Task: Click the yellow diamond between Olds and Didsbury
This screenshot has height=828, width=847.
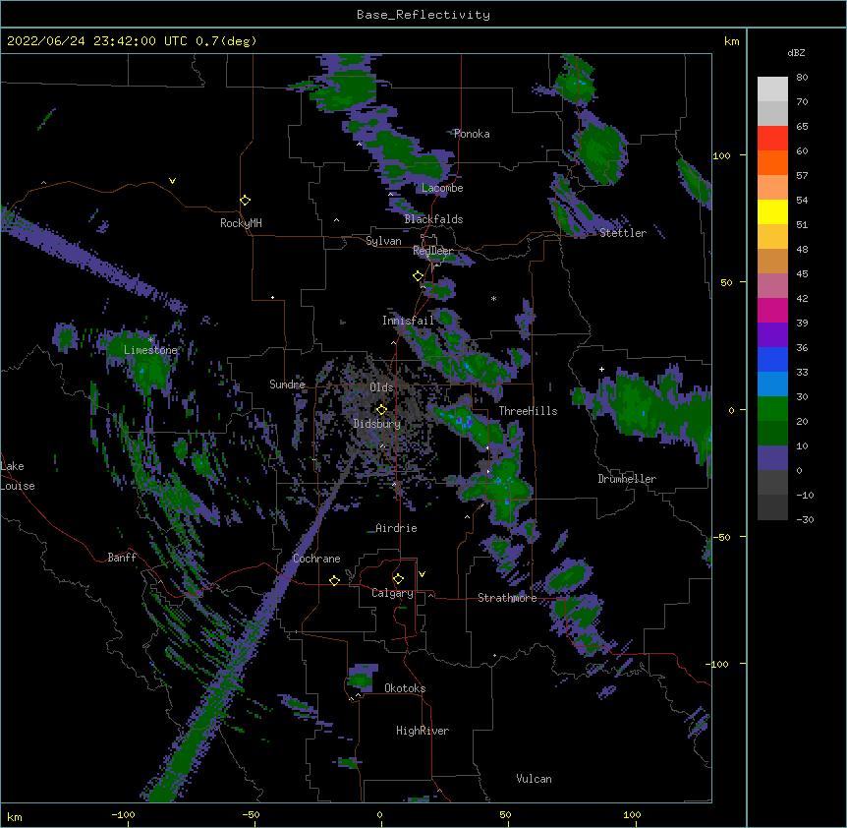Action: (381, 410)
